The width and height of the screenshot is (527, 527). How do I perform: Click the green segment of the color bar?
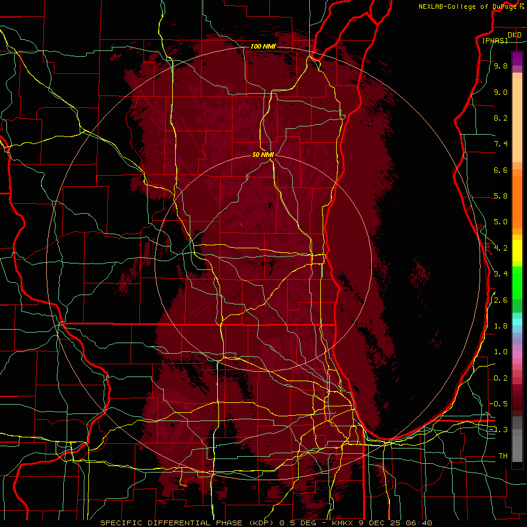517,283
